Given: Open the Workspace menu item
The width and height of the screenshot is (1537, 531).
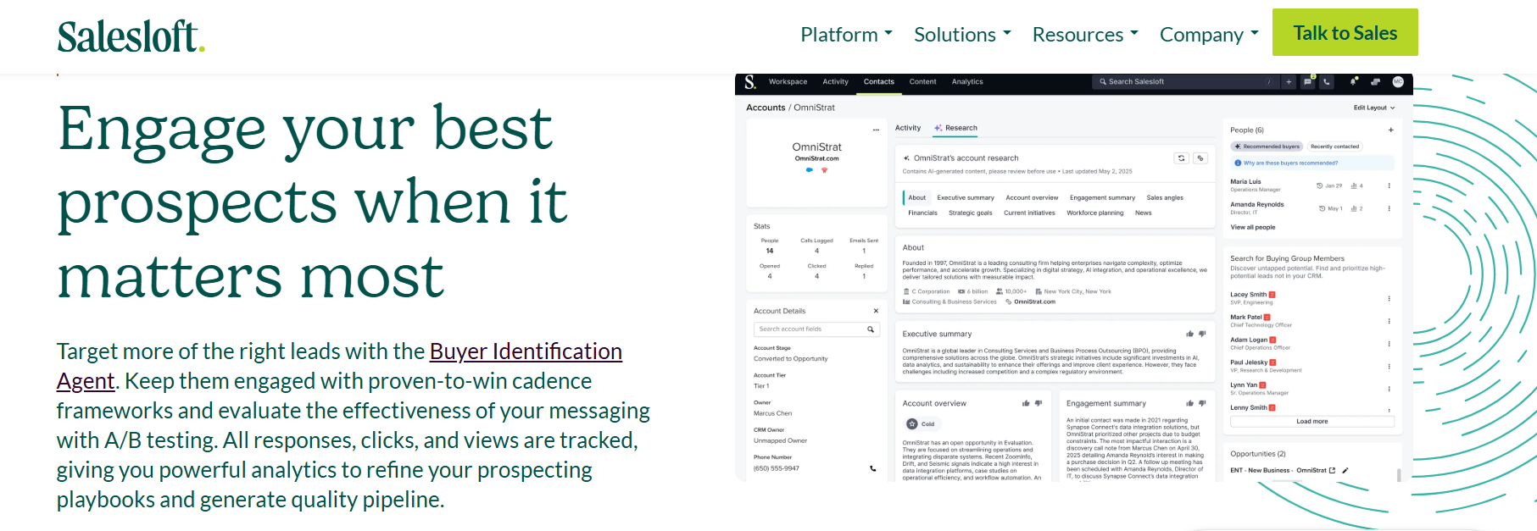Looking at the screenshot, I should coord(788,82).
